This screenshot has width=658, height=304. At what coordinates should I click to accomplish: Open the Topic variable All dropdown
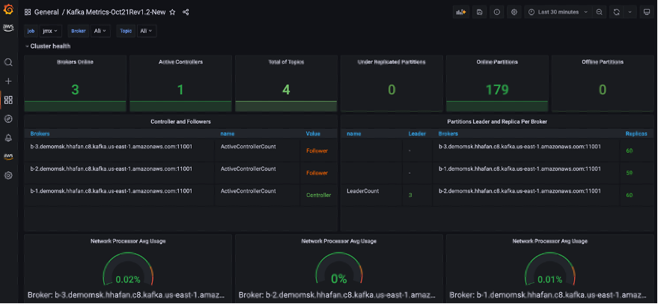(146, 31)
